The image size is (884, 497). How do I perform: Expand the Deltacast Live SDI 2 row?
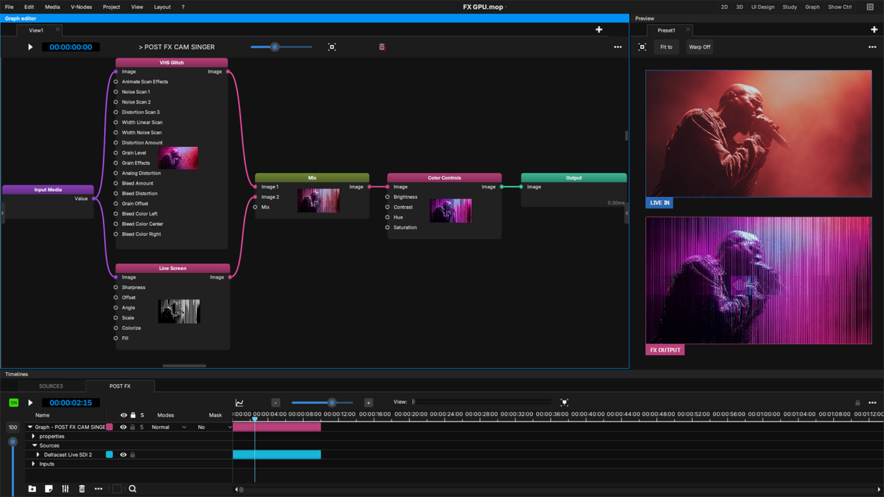(x=38, y=455)
